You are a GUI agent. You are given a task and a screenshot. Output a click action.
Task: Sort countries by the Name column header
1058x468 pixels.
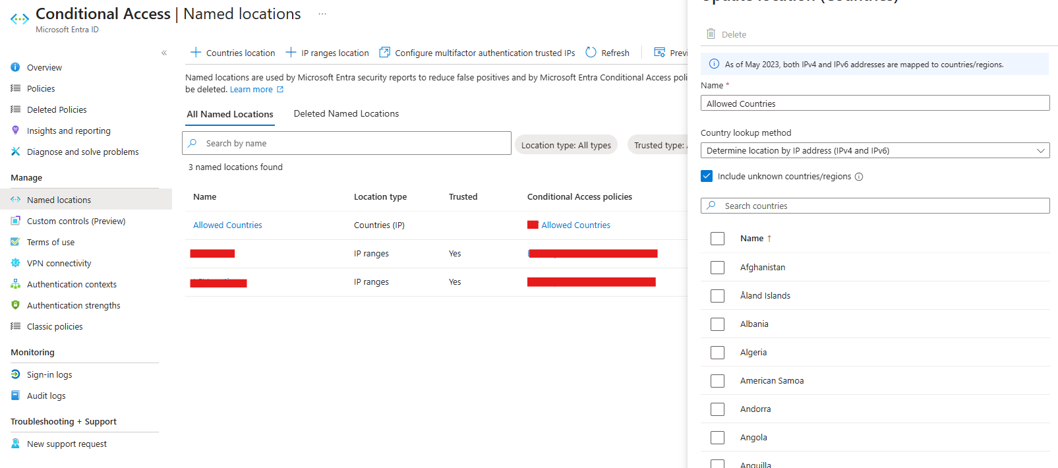(x=755, y=239)
